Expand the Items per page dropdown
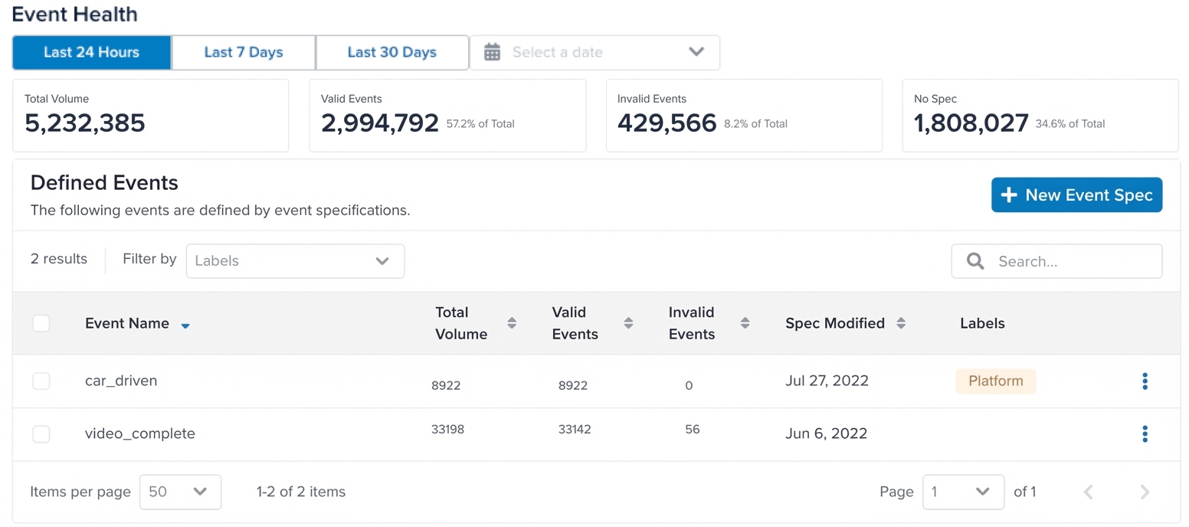The image size is (1189, 527). pos(180,492)
